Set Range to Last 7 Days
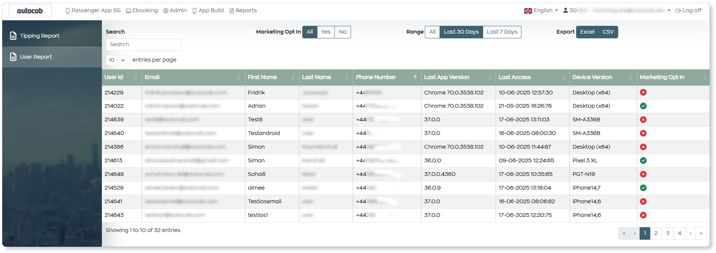This screenshot has width=716, height=253. [502, 32]
